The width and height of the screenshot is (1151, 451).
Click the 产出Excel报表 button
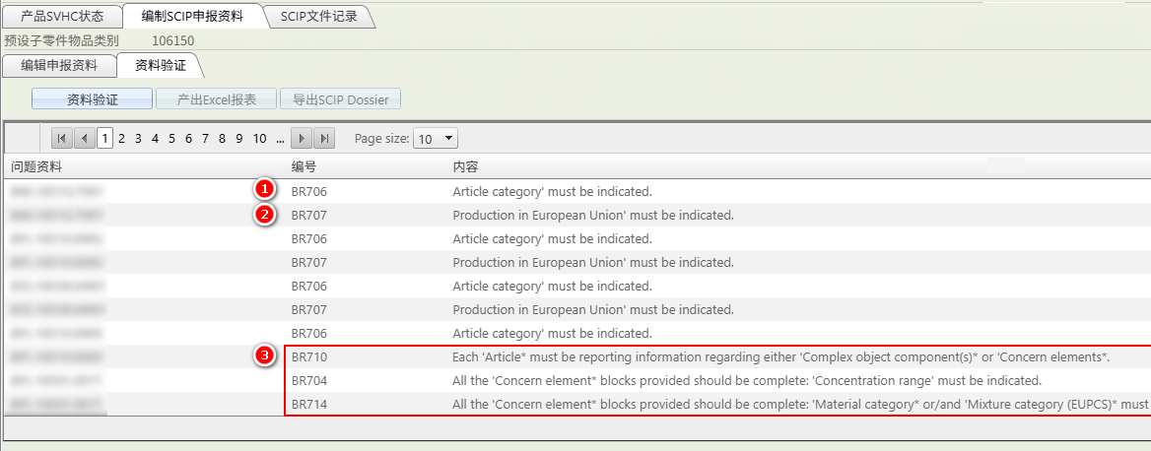click(x=216, y=99)
